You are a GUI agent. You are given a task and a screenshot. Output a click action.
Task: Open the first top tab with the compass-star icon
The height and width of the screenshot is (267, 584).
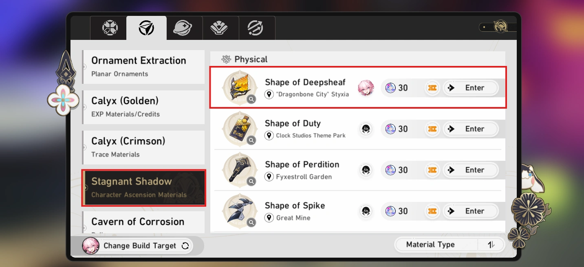(110, 28)
